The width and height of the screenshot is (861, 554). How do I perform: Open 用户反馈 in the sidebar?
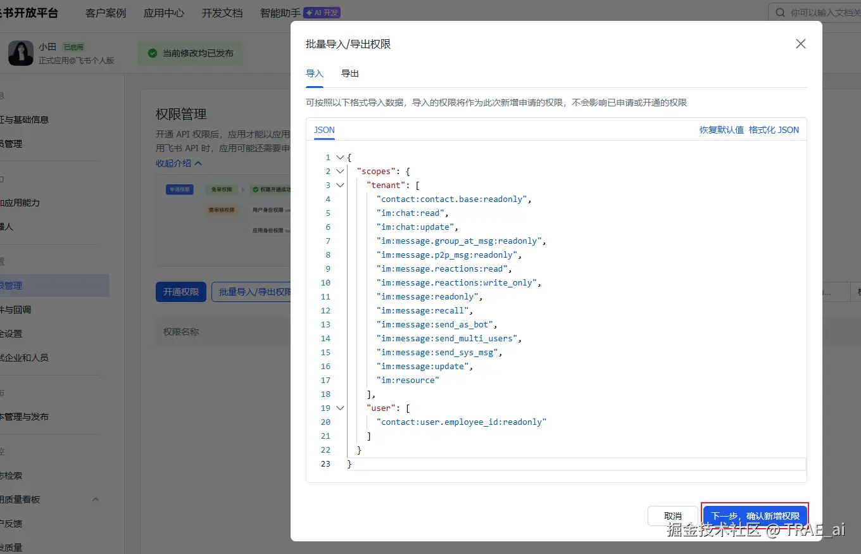coord(11,524)
